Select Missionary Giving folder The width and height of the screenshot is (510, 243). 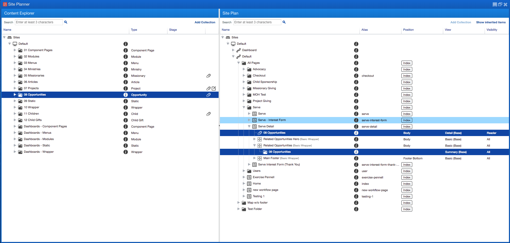coord(264,88)
